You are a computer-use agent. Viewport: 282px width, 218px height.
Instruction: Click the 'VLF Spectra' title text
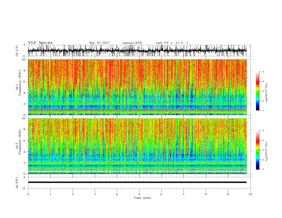[x=40, y=43]
